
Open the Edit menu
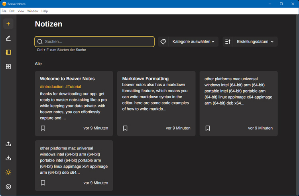[x=12, y=11]
